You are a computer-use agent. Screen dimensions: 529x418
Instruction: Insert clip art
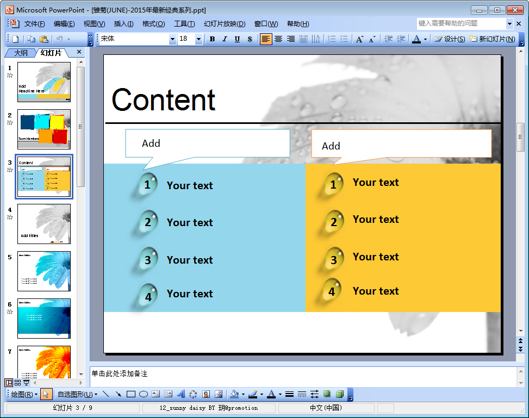pyautogui.click(x=206, y=394)
